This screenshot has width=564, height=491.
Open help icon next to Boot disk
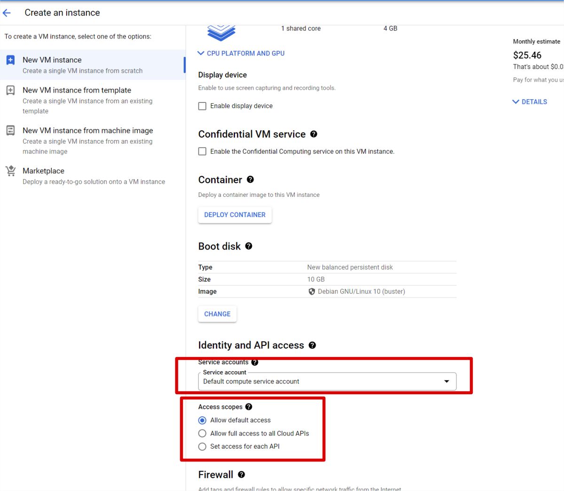(249, 246)
